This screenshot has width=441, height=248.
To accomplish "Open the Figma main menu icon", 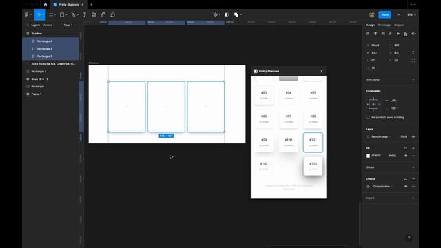I will (x=27, y=14).
